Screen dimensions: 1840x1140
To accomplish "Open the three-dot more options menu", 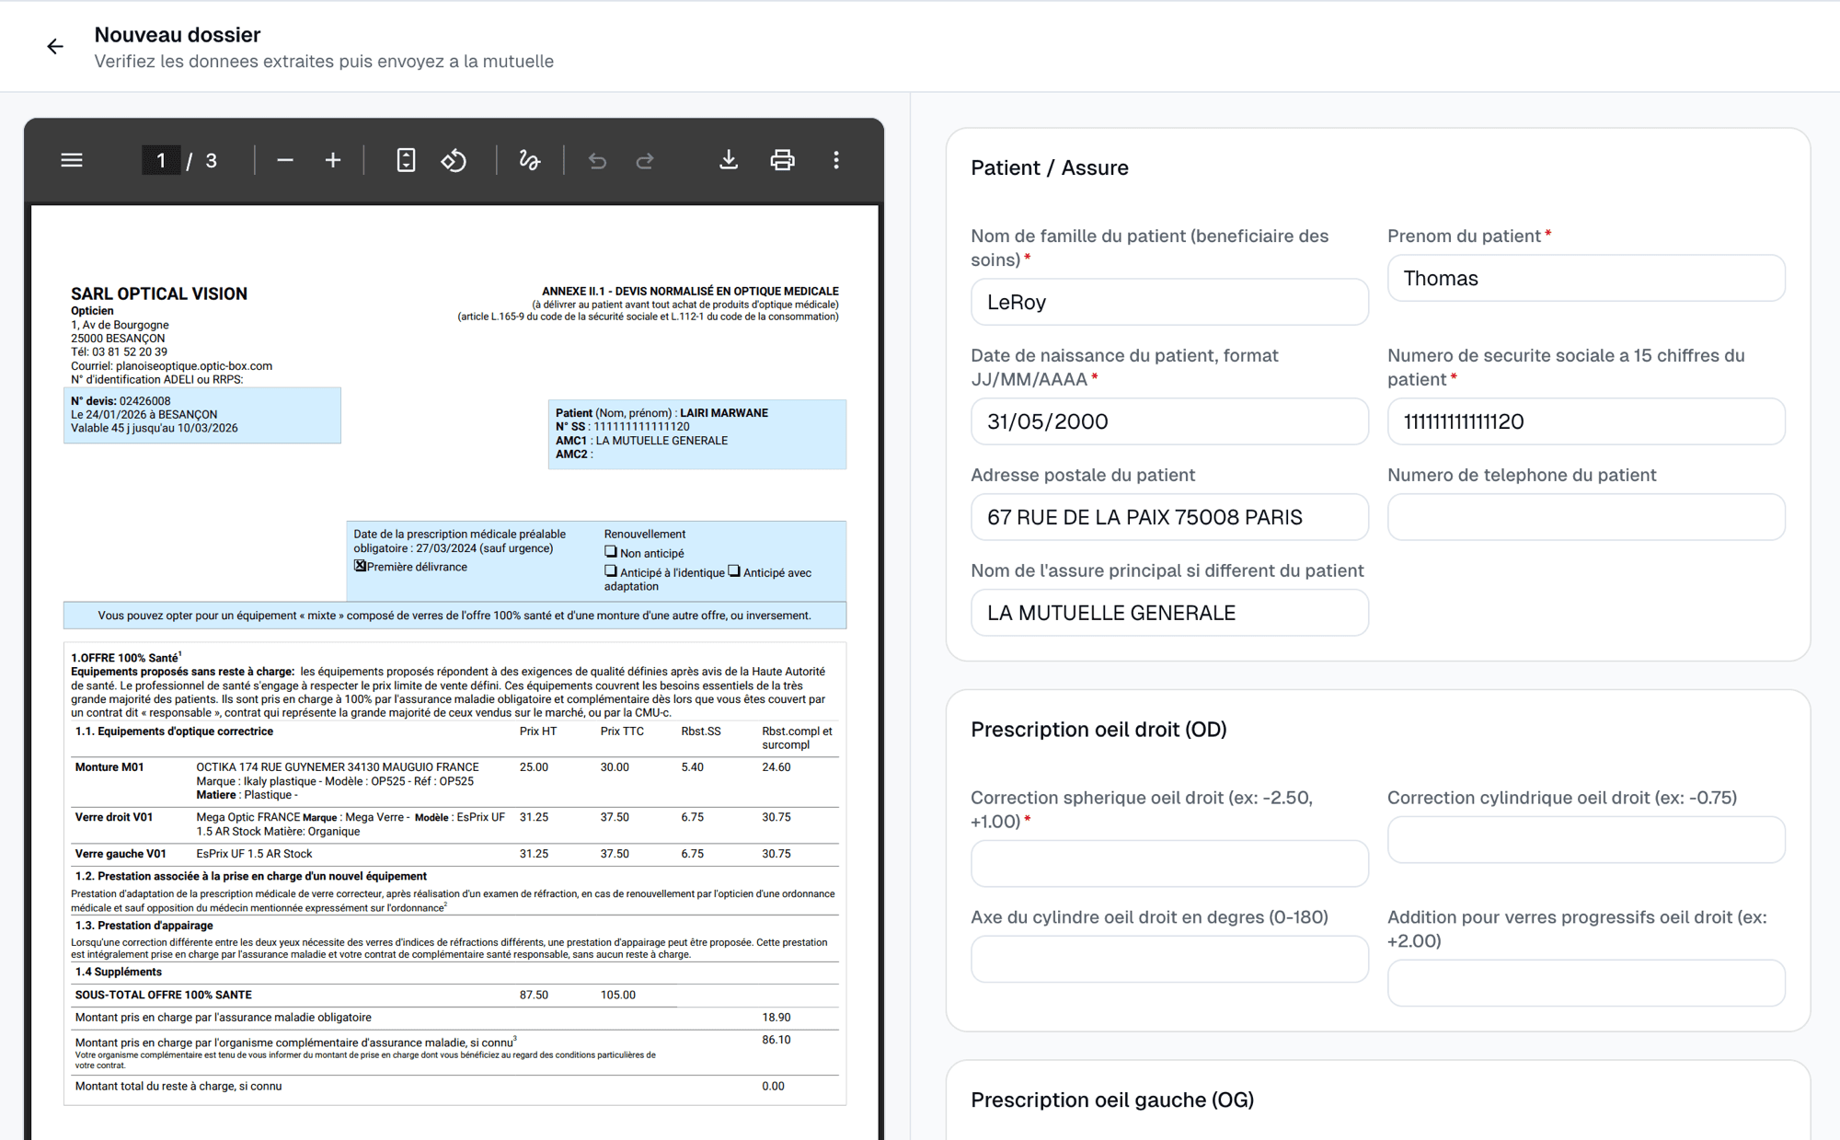I will pos(836,159).
